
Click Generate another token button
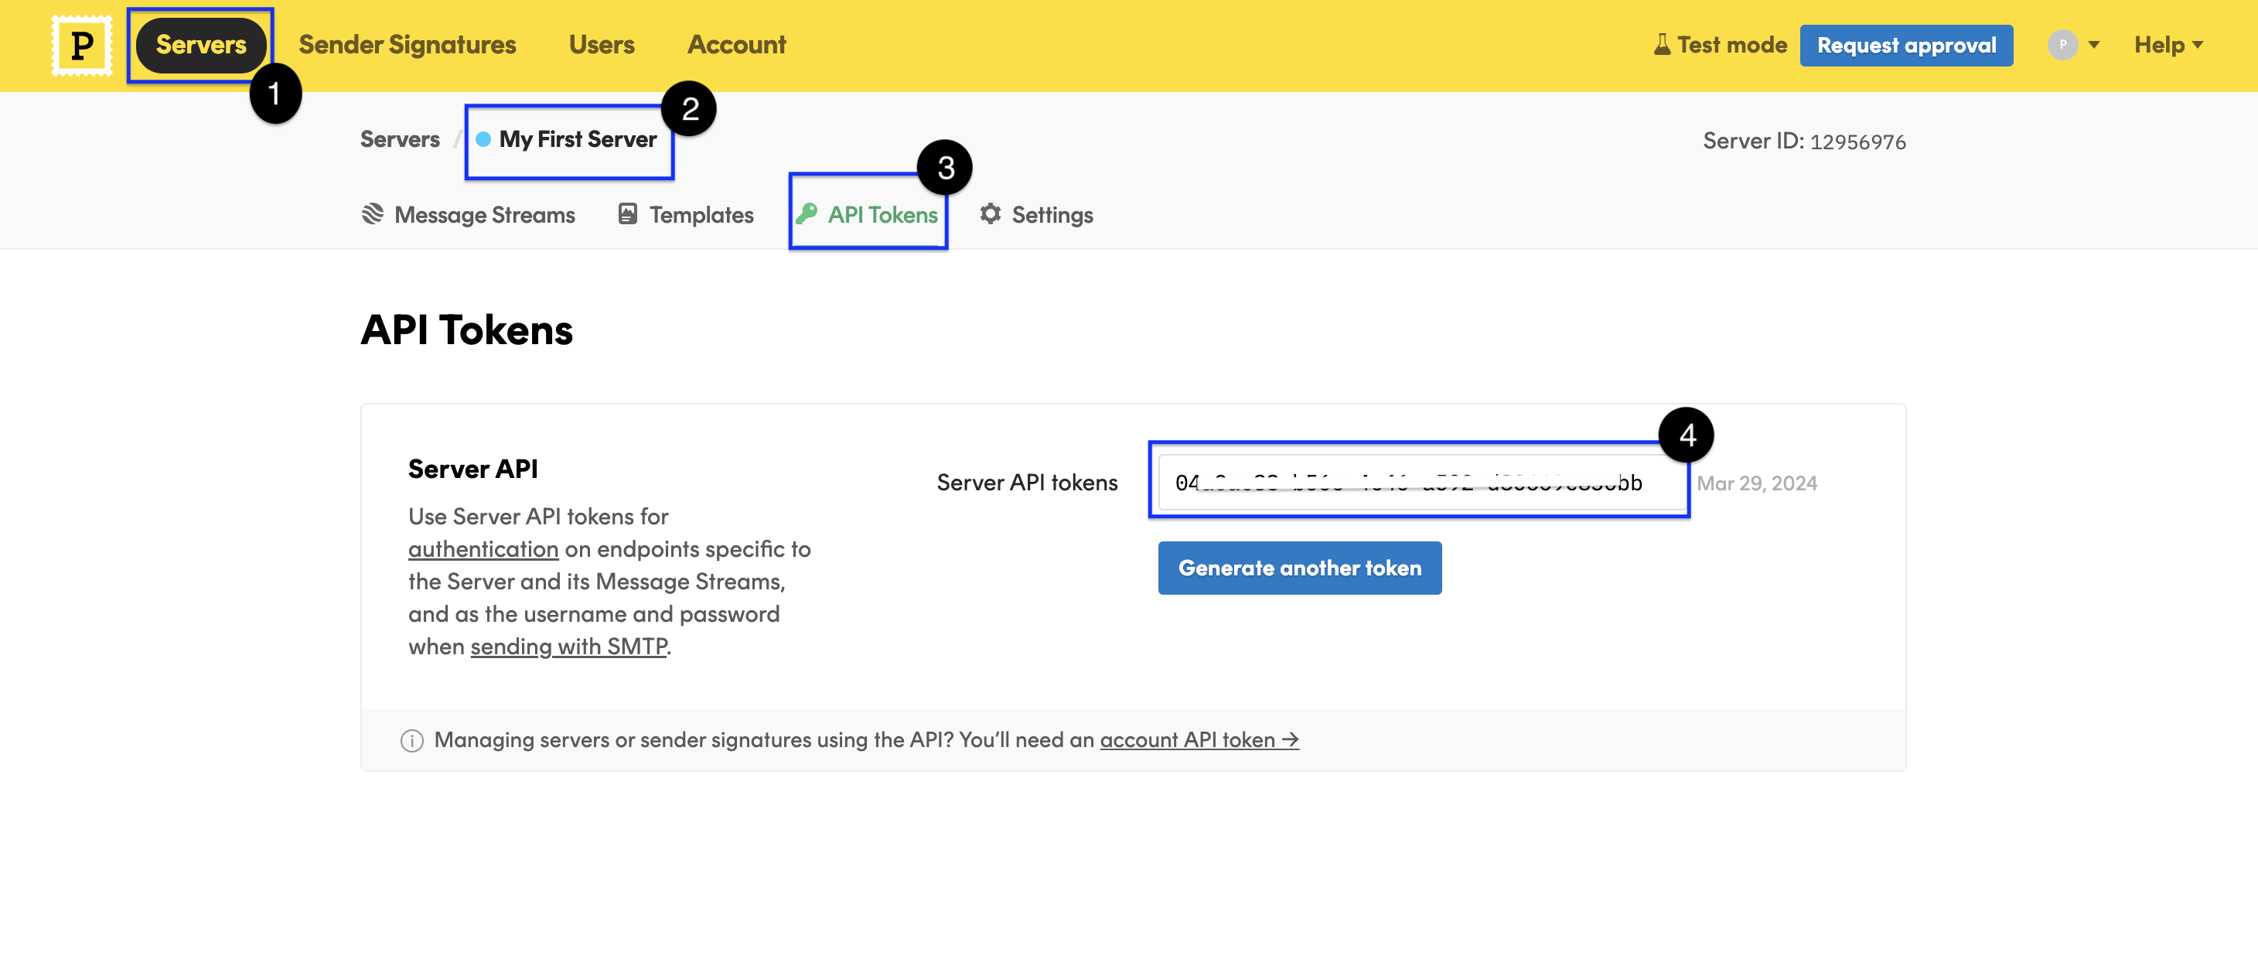click(x=1299, y=568)
